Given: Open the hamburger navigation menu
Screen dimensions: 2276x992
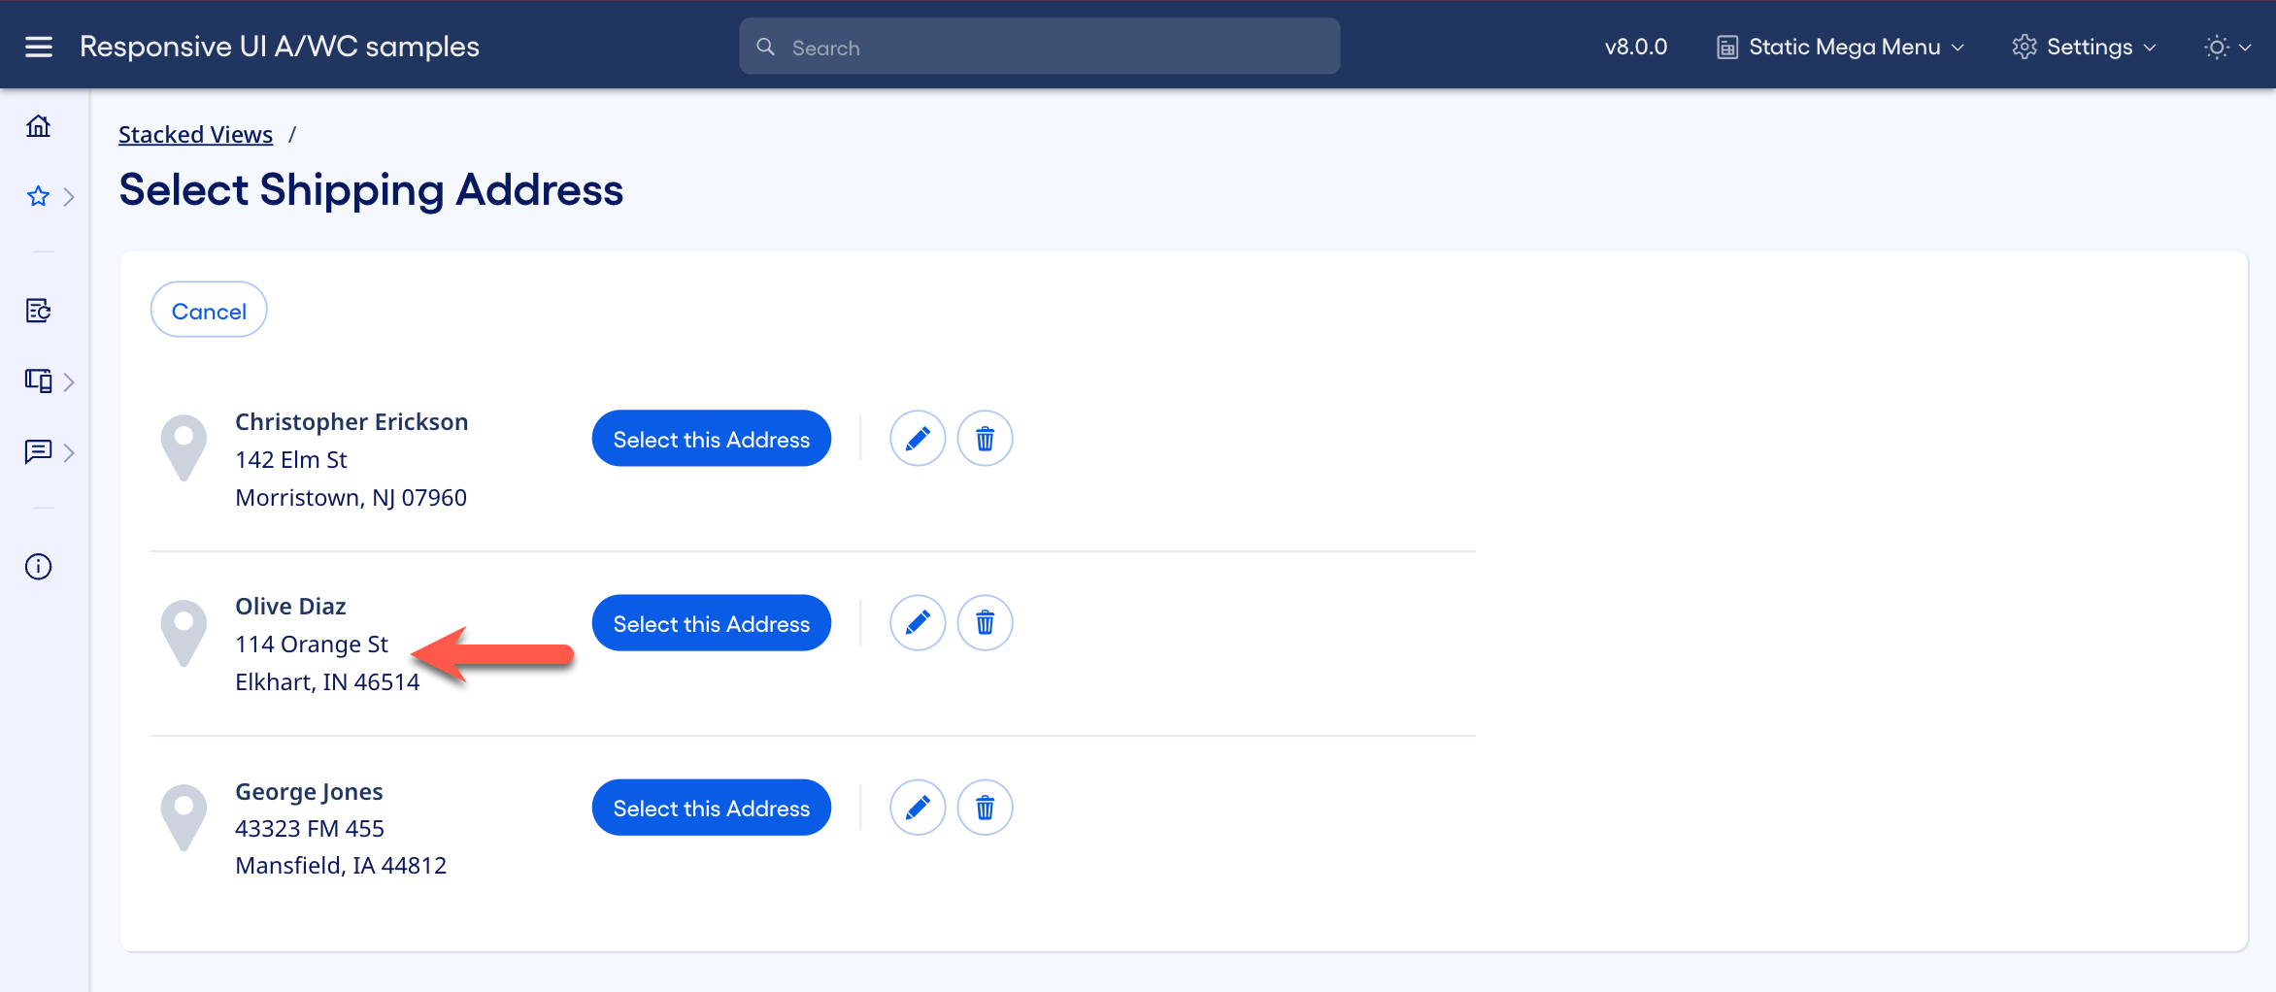Looking at the screenshot, I should [x=38, y=45].
